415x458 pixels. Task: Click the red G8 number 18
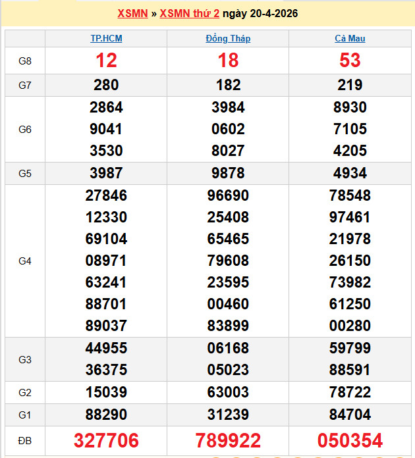coord(228,61)
